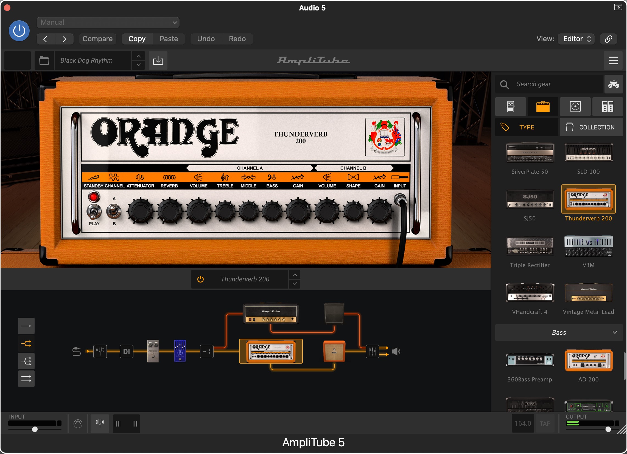627x454 pixels.
Task: Toggle the bottom bar tuner button
Action: coord(100,423)
